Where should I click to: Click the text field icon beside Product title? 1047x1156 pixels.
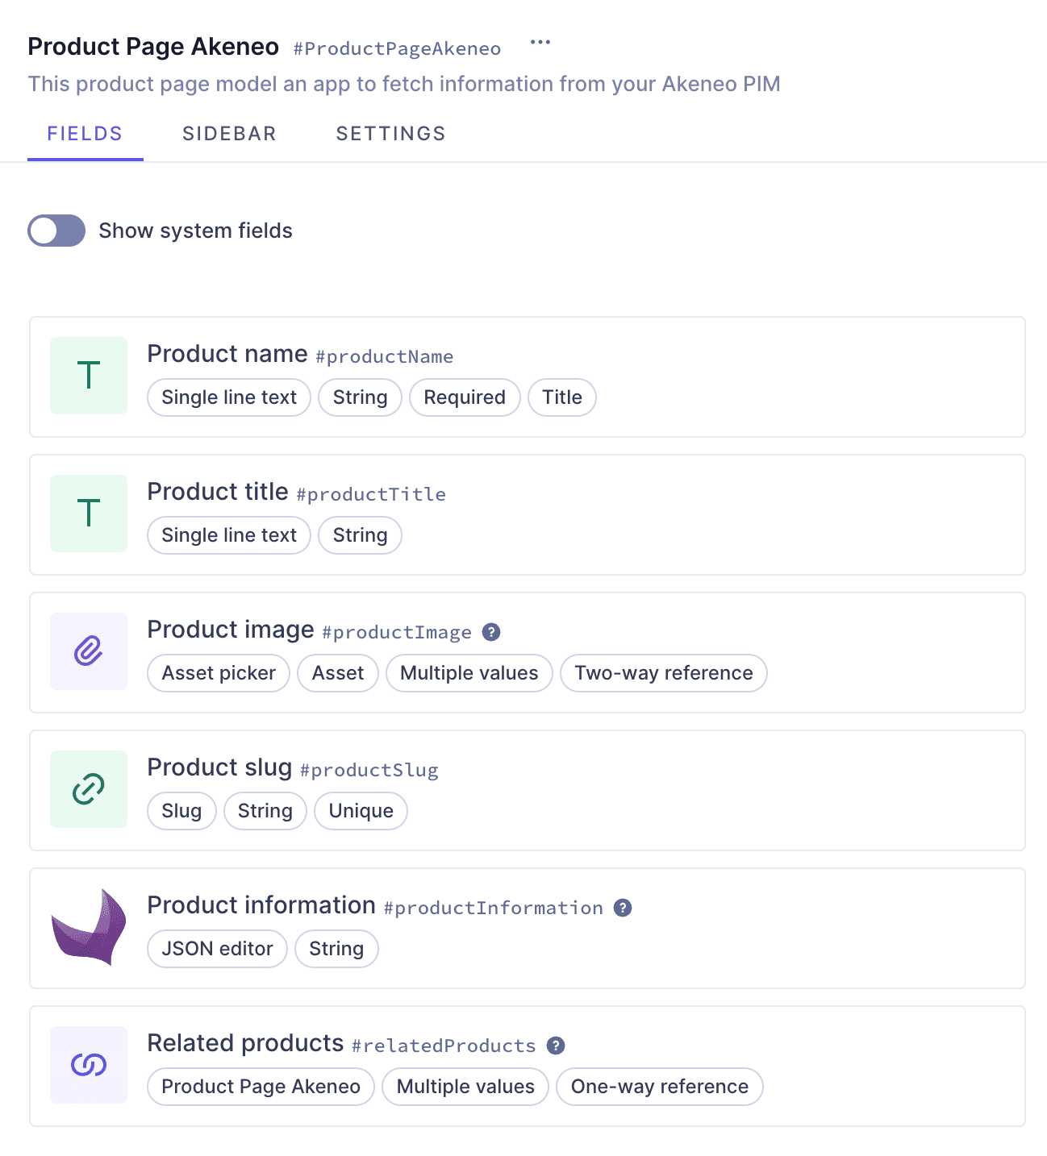[88, 513]
